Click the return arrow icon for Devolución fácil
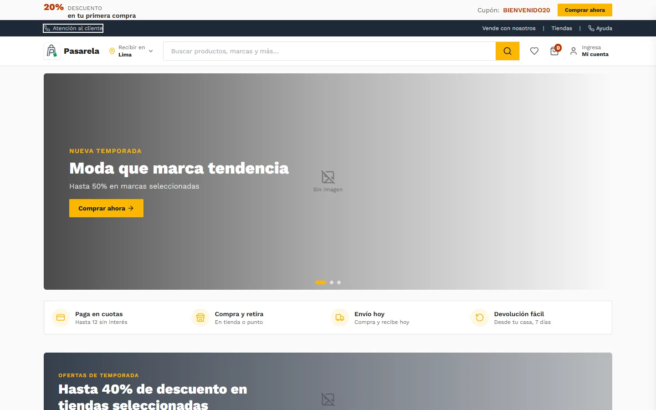The height and width of the screenshot is (410, 656). 480,318
